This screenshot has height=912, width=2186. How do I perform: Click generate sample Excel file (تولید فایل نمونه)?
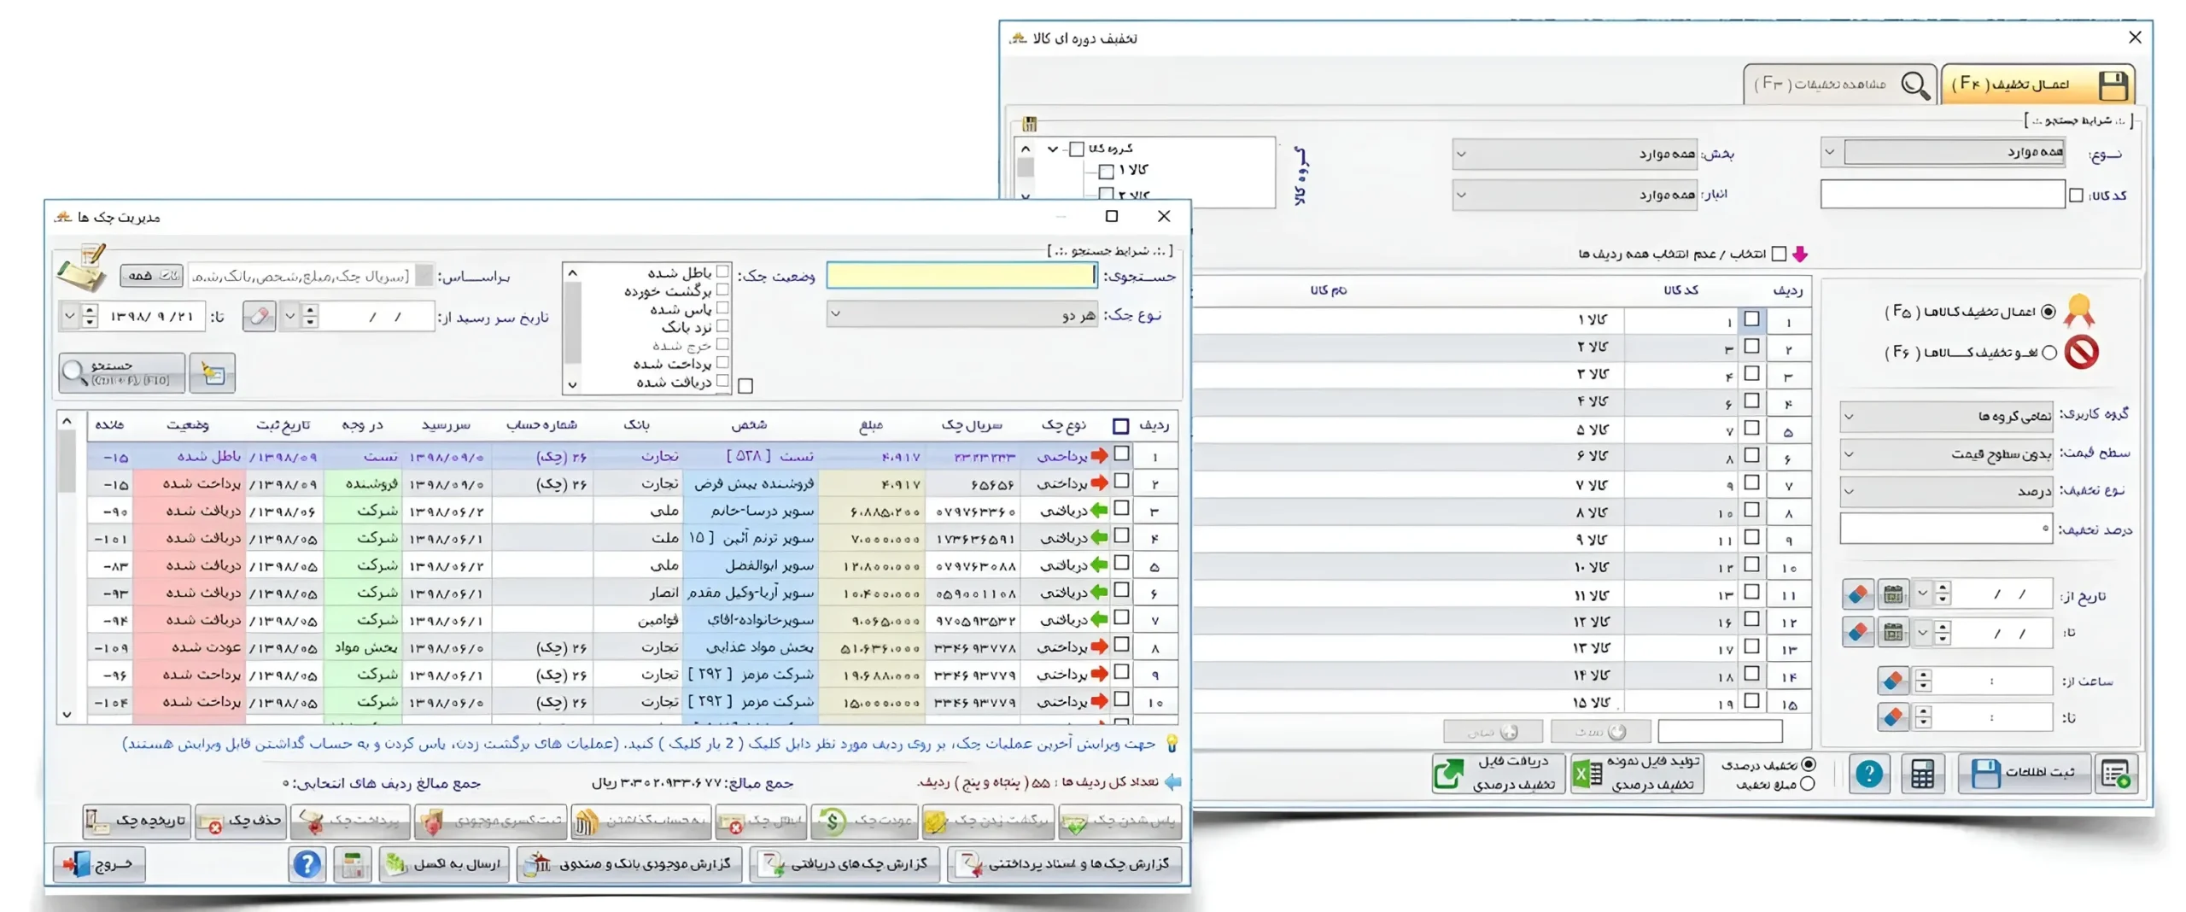point(1637,773)
